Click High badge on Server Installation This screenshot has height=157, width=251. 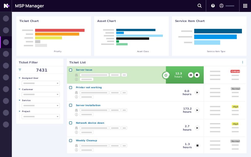(235, 107)
